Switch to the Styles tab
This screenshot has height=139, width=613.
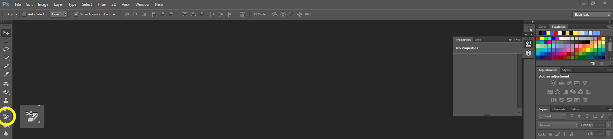coord(566,70)
